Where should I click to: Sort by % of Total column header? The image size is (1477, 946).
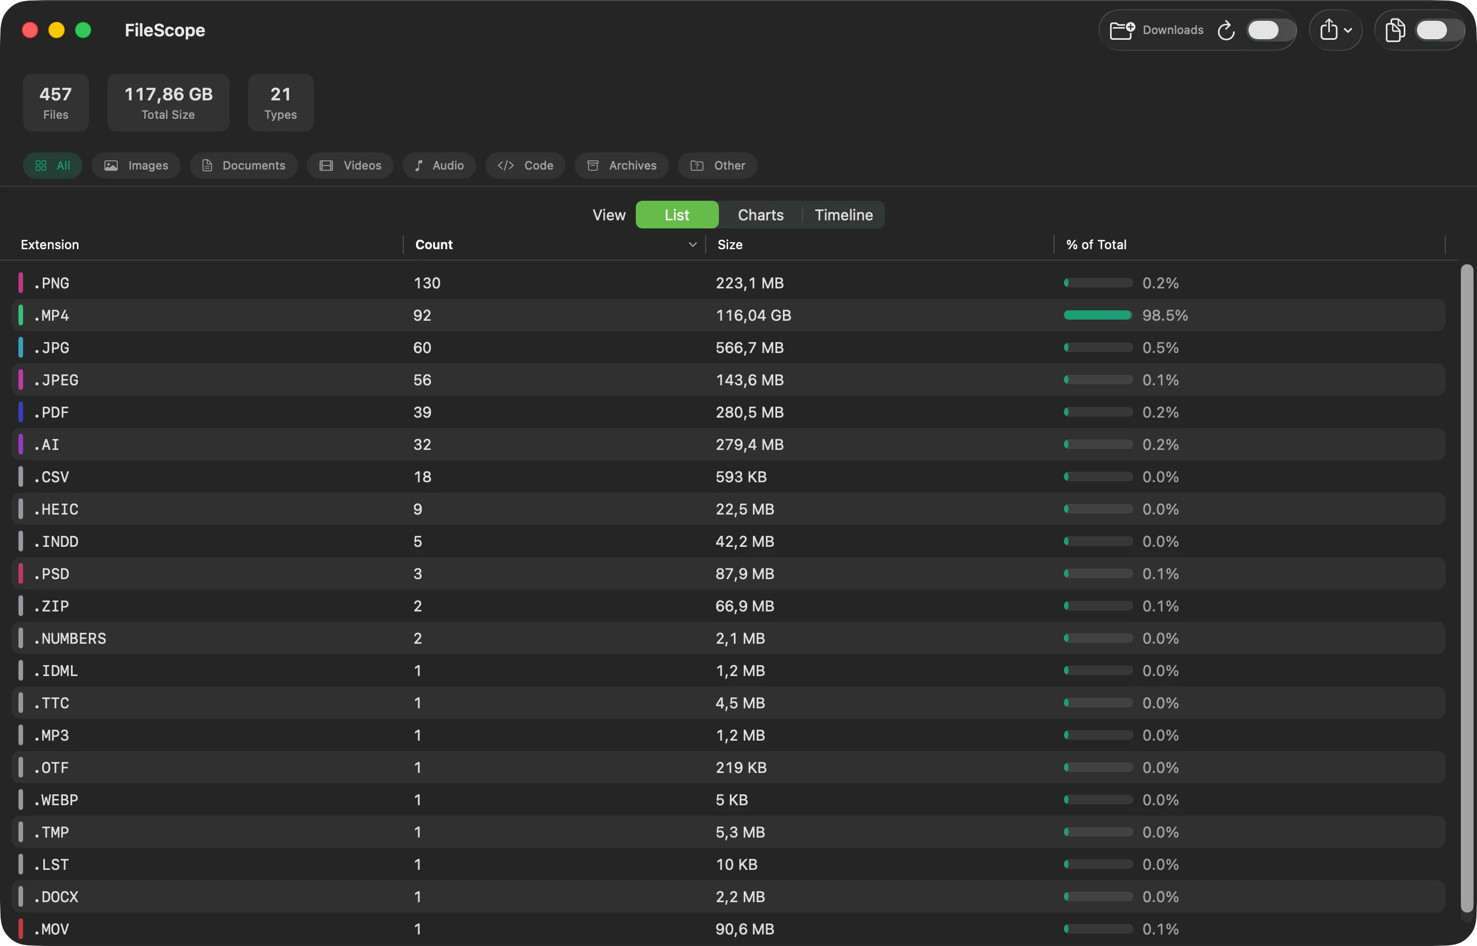point(1096,245)
